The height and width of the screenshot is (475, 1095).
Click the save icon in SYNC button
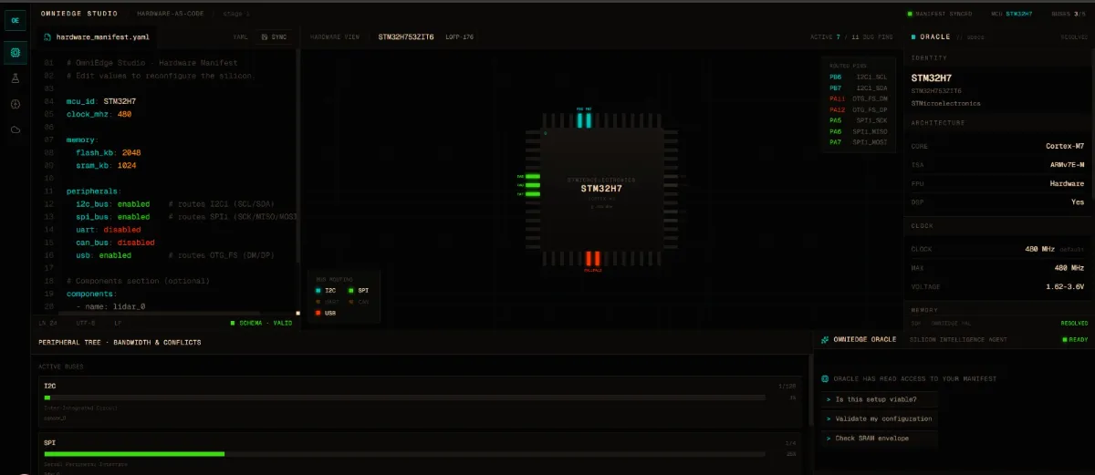pyautogui.click(x=265, y=36)
